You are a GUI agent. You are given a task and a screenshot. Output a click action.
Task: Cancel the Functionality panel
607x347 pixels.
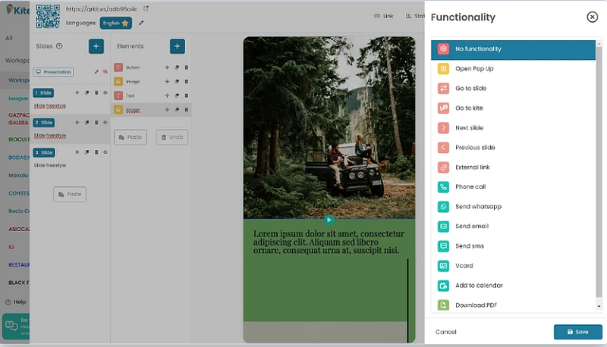(445, 332)
